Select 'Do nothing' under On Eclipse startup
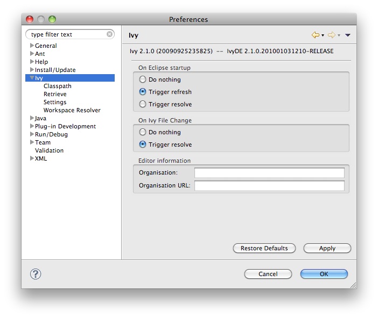This screenshot has height=318, width=378. coord(143,79)
